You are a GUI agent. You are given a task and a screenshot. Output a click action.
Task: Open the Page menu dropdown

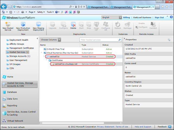point(32,12)
